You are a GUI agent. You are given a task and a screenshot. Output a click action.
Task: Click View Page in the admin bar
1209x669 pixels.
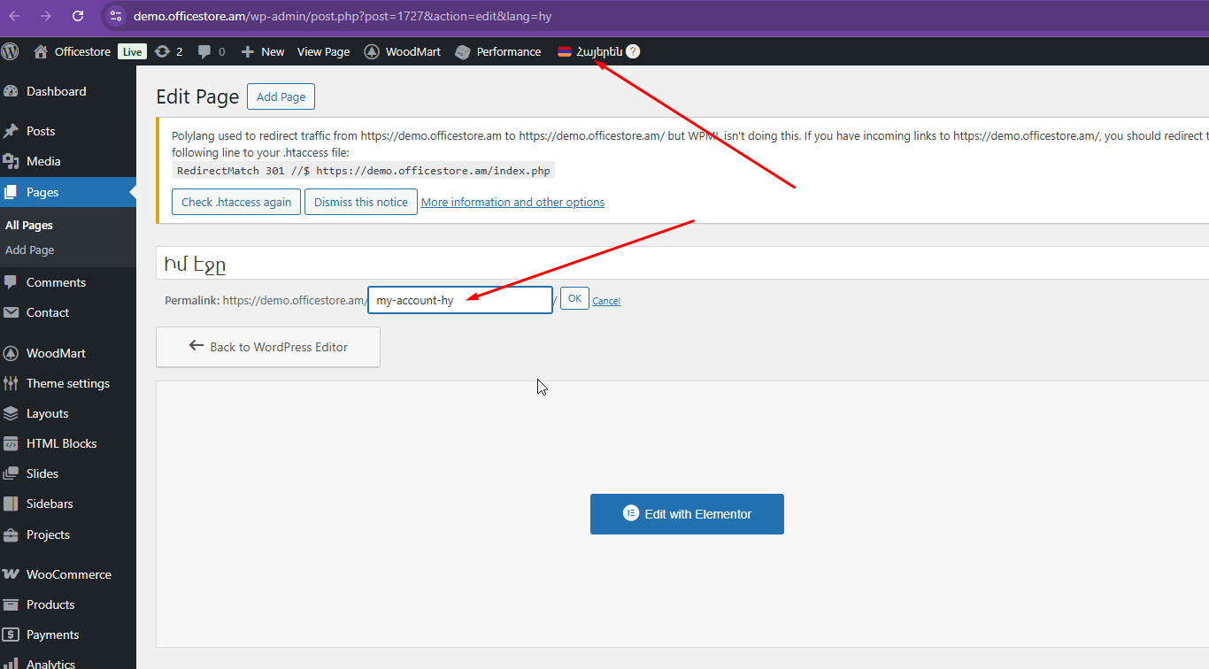323,51
